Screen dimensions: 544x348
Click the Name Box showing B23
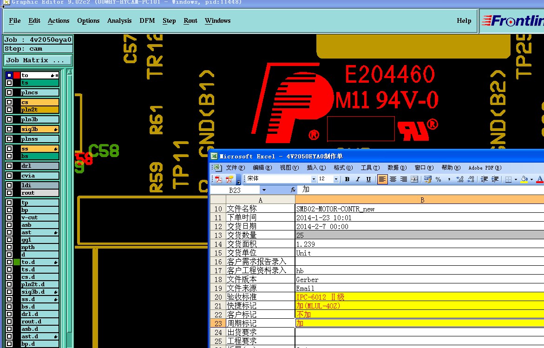coord(235,190)
